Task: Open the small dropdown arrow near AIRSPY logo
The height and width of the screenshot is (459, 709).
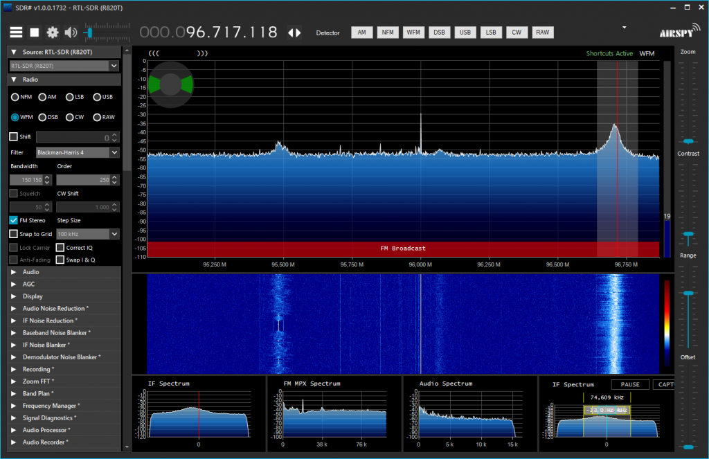Action: click(624, 28)
